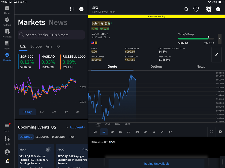Image resolution: width=225 pixels, height=168 pixels.
Task: Open the Home section in sidebar
Action: (x=7, y=10)
